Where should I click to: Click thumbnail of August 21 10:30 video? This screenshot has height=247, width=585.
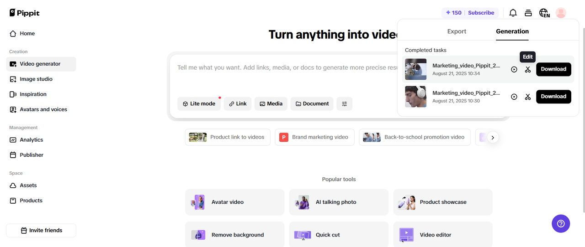point(415,97)
